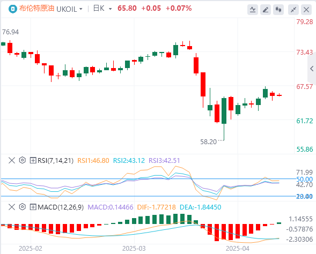Click the RSI(7,14,21) indicator label
Viewport: 316px width, 254px height.
(x=55, y=161)
